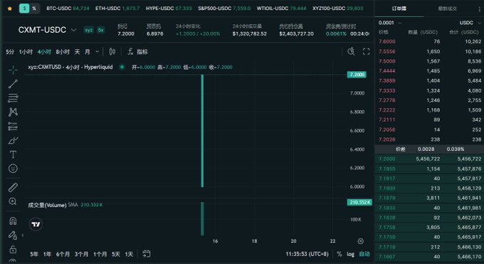Expand more timeframes chevron after 月

tap(98, 51)
